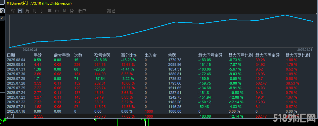Click the 27.55 total lots value

coord(38,116)
